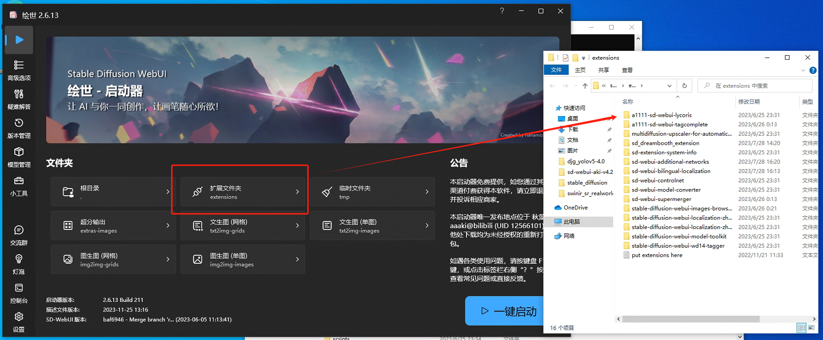
Task: Open the 查看 tab in Explorer ribbon
Action: (x=627, y=70)
